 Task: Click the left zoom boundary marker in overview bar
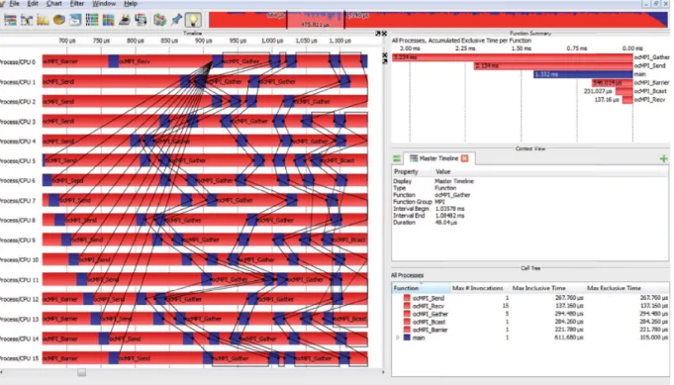tap(287, 20)
